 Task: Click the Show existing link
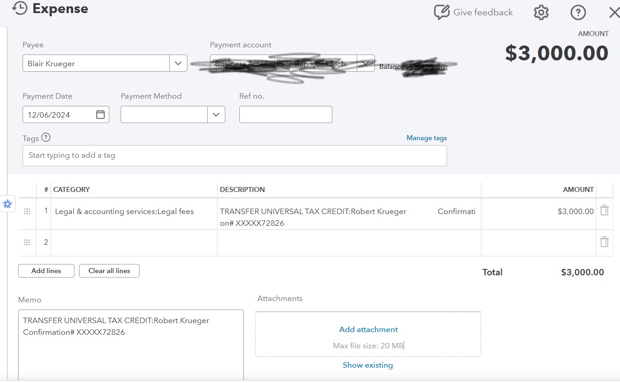point(368,365)
